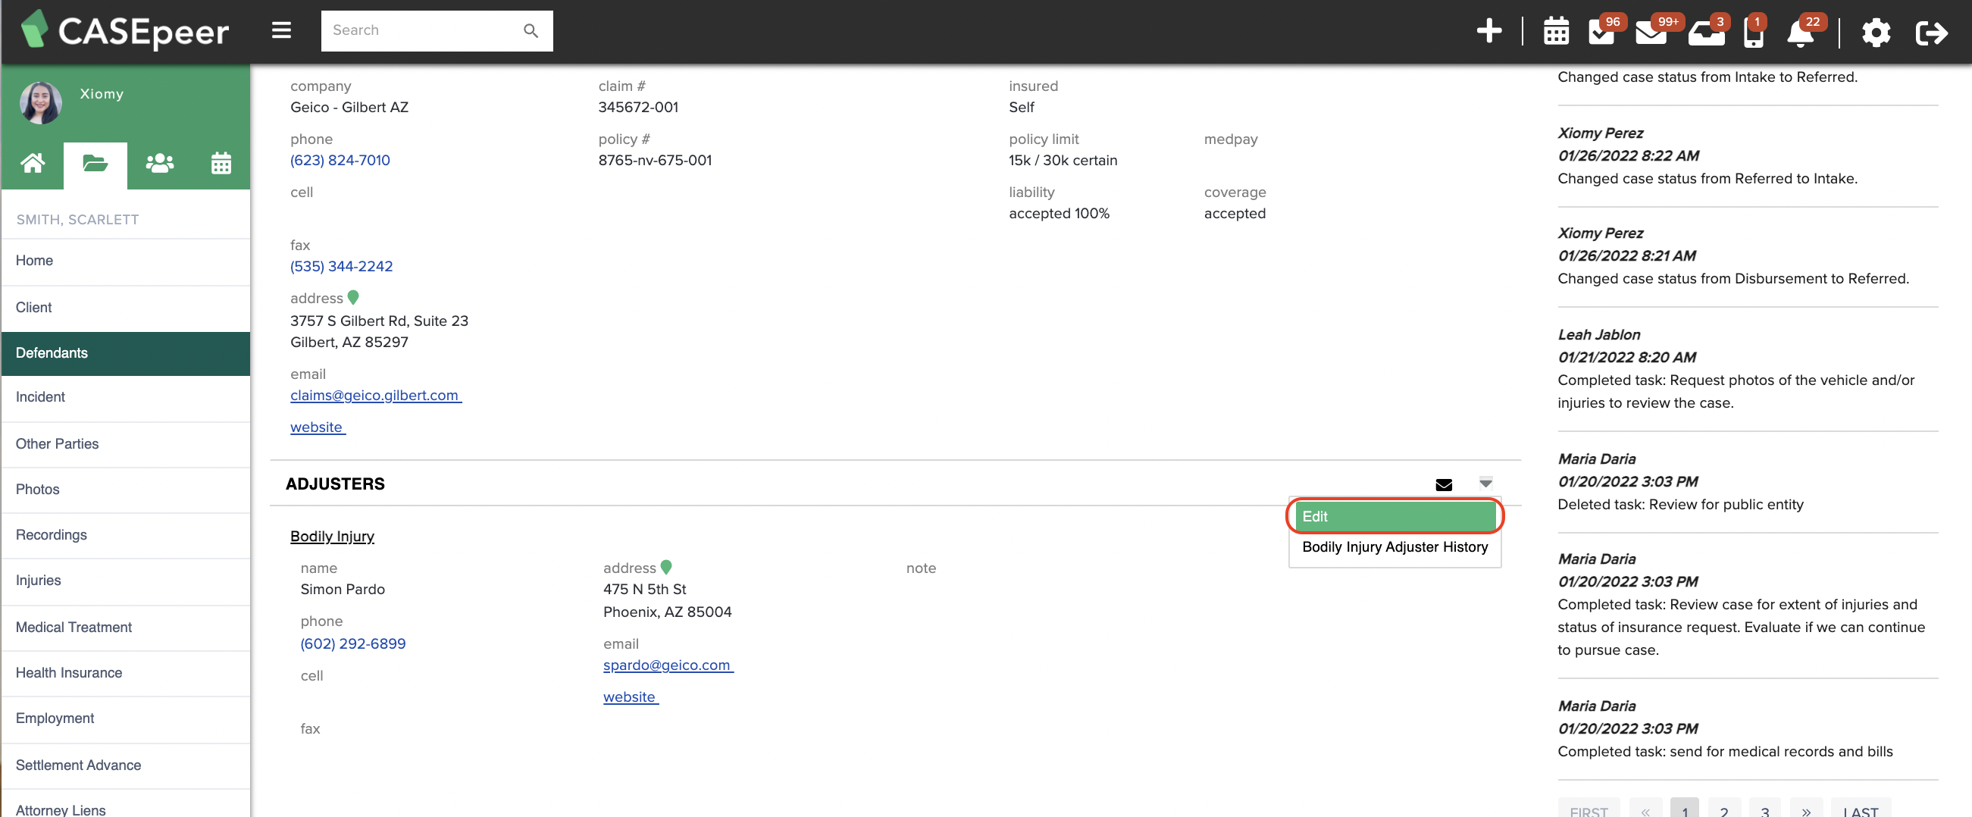Viewport: 1972px width, 817px height.
Task: Open settings gear in top toolbar
Action: coord(1876,32)
